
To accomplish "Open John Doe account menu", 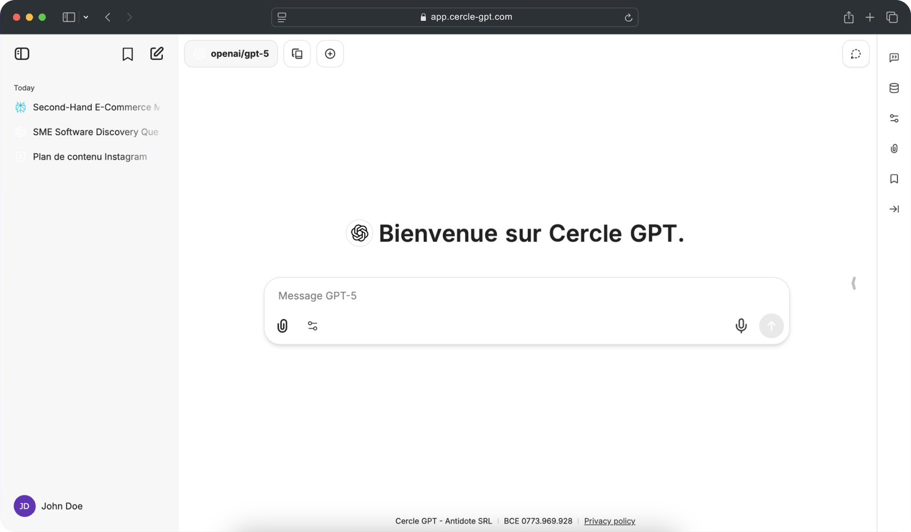I will [48, 506].
